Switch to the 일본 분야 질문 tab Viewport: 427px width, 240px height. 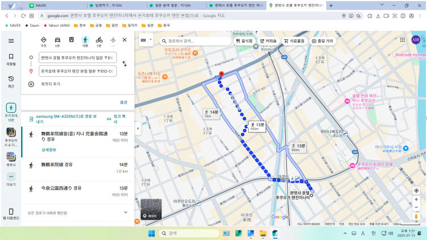(176, 6)
